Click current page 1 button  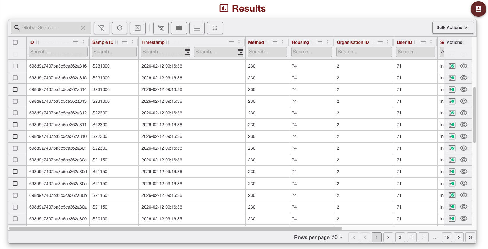click(x=376, y=237)
